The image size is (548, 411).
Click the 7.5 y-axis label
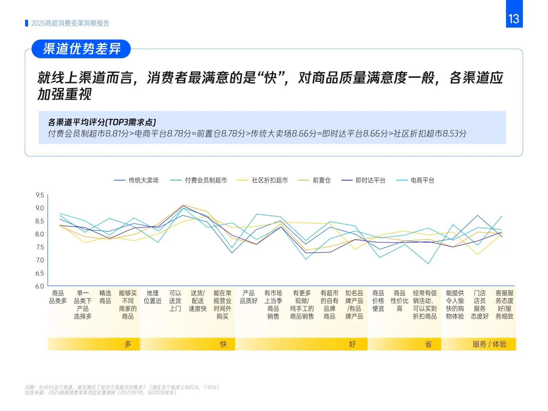40,247
